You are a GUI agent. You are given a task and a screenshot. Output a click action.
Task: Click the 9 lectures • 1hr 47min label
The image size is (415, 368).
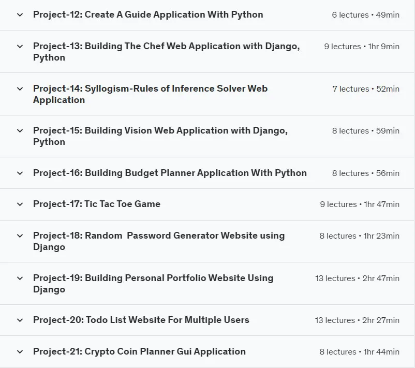point(360,204)
